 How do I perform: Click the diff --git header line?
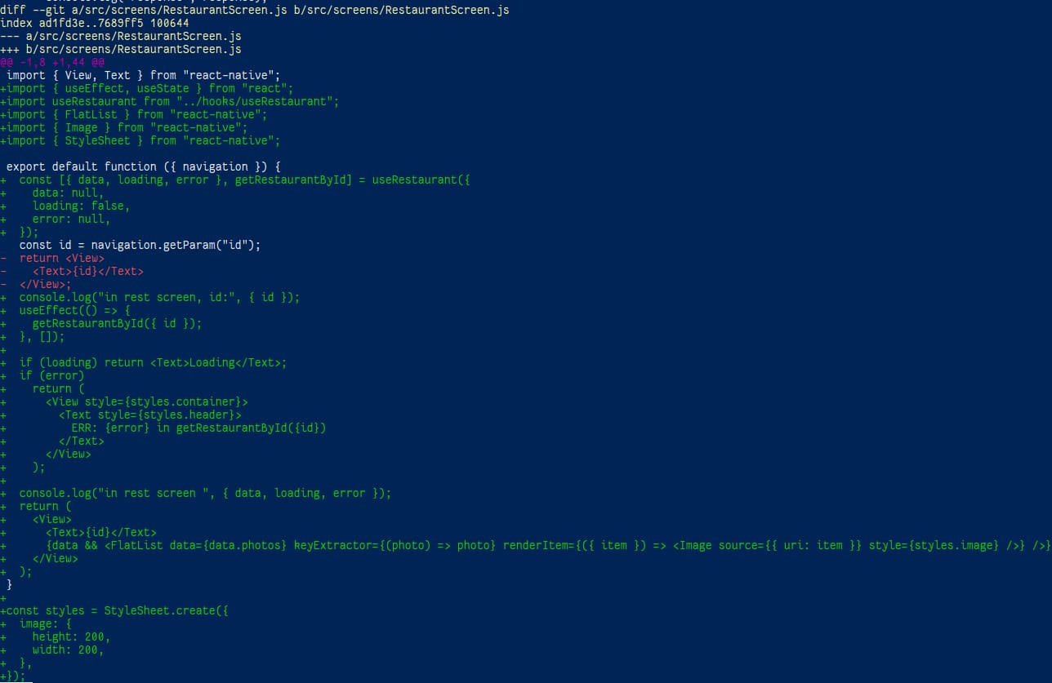(x=255, y=10)
